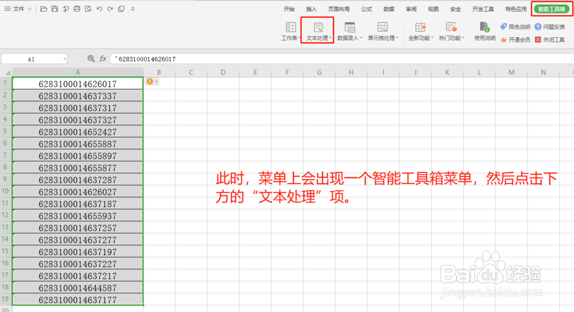574x312 pixels.
Task: Click the formula bar showing '6283100014626017
Action: 342,59
